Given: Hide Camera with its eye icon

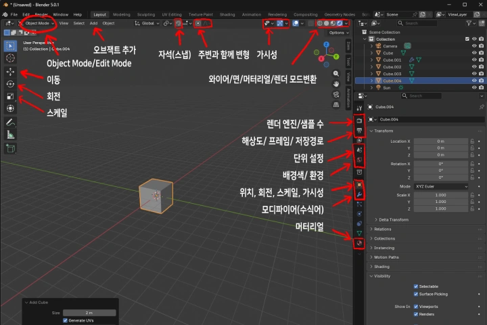Looking at the screenshot, I should 474,46.
